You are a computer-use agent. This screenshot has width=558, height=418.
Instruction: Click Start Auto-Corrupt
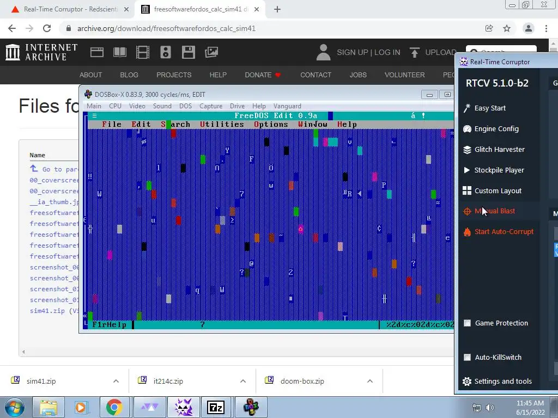498,232
